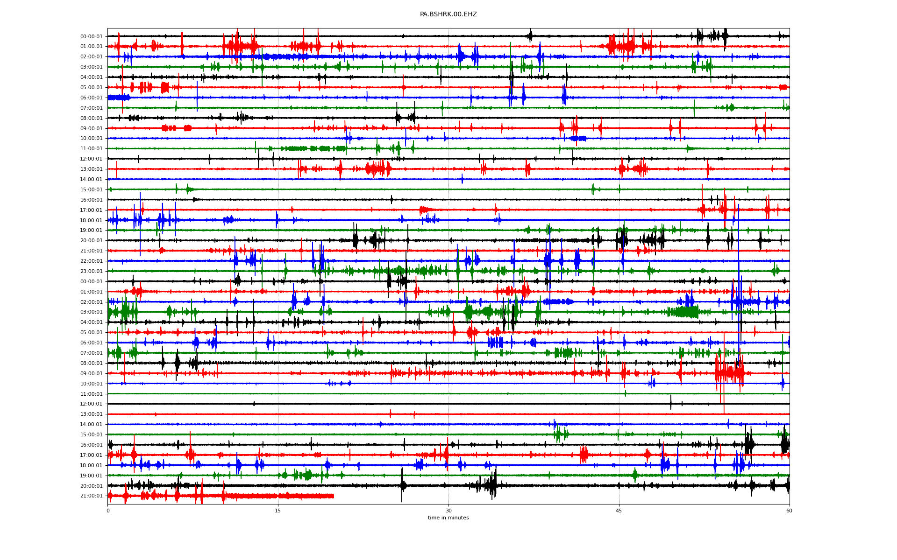Click the x-axis tick label 0

tap(108, 511)
